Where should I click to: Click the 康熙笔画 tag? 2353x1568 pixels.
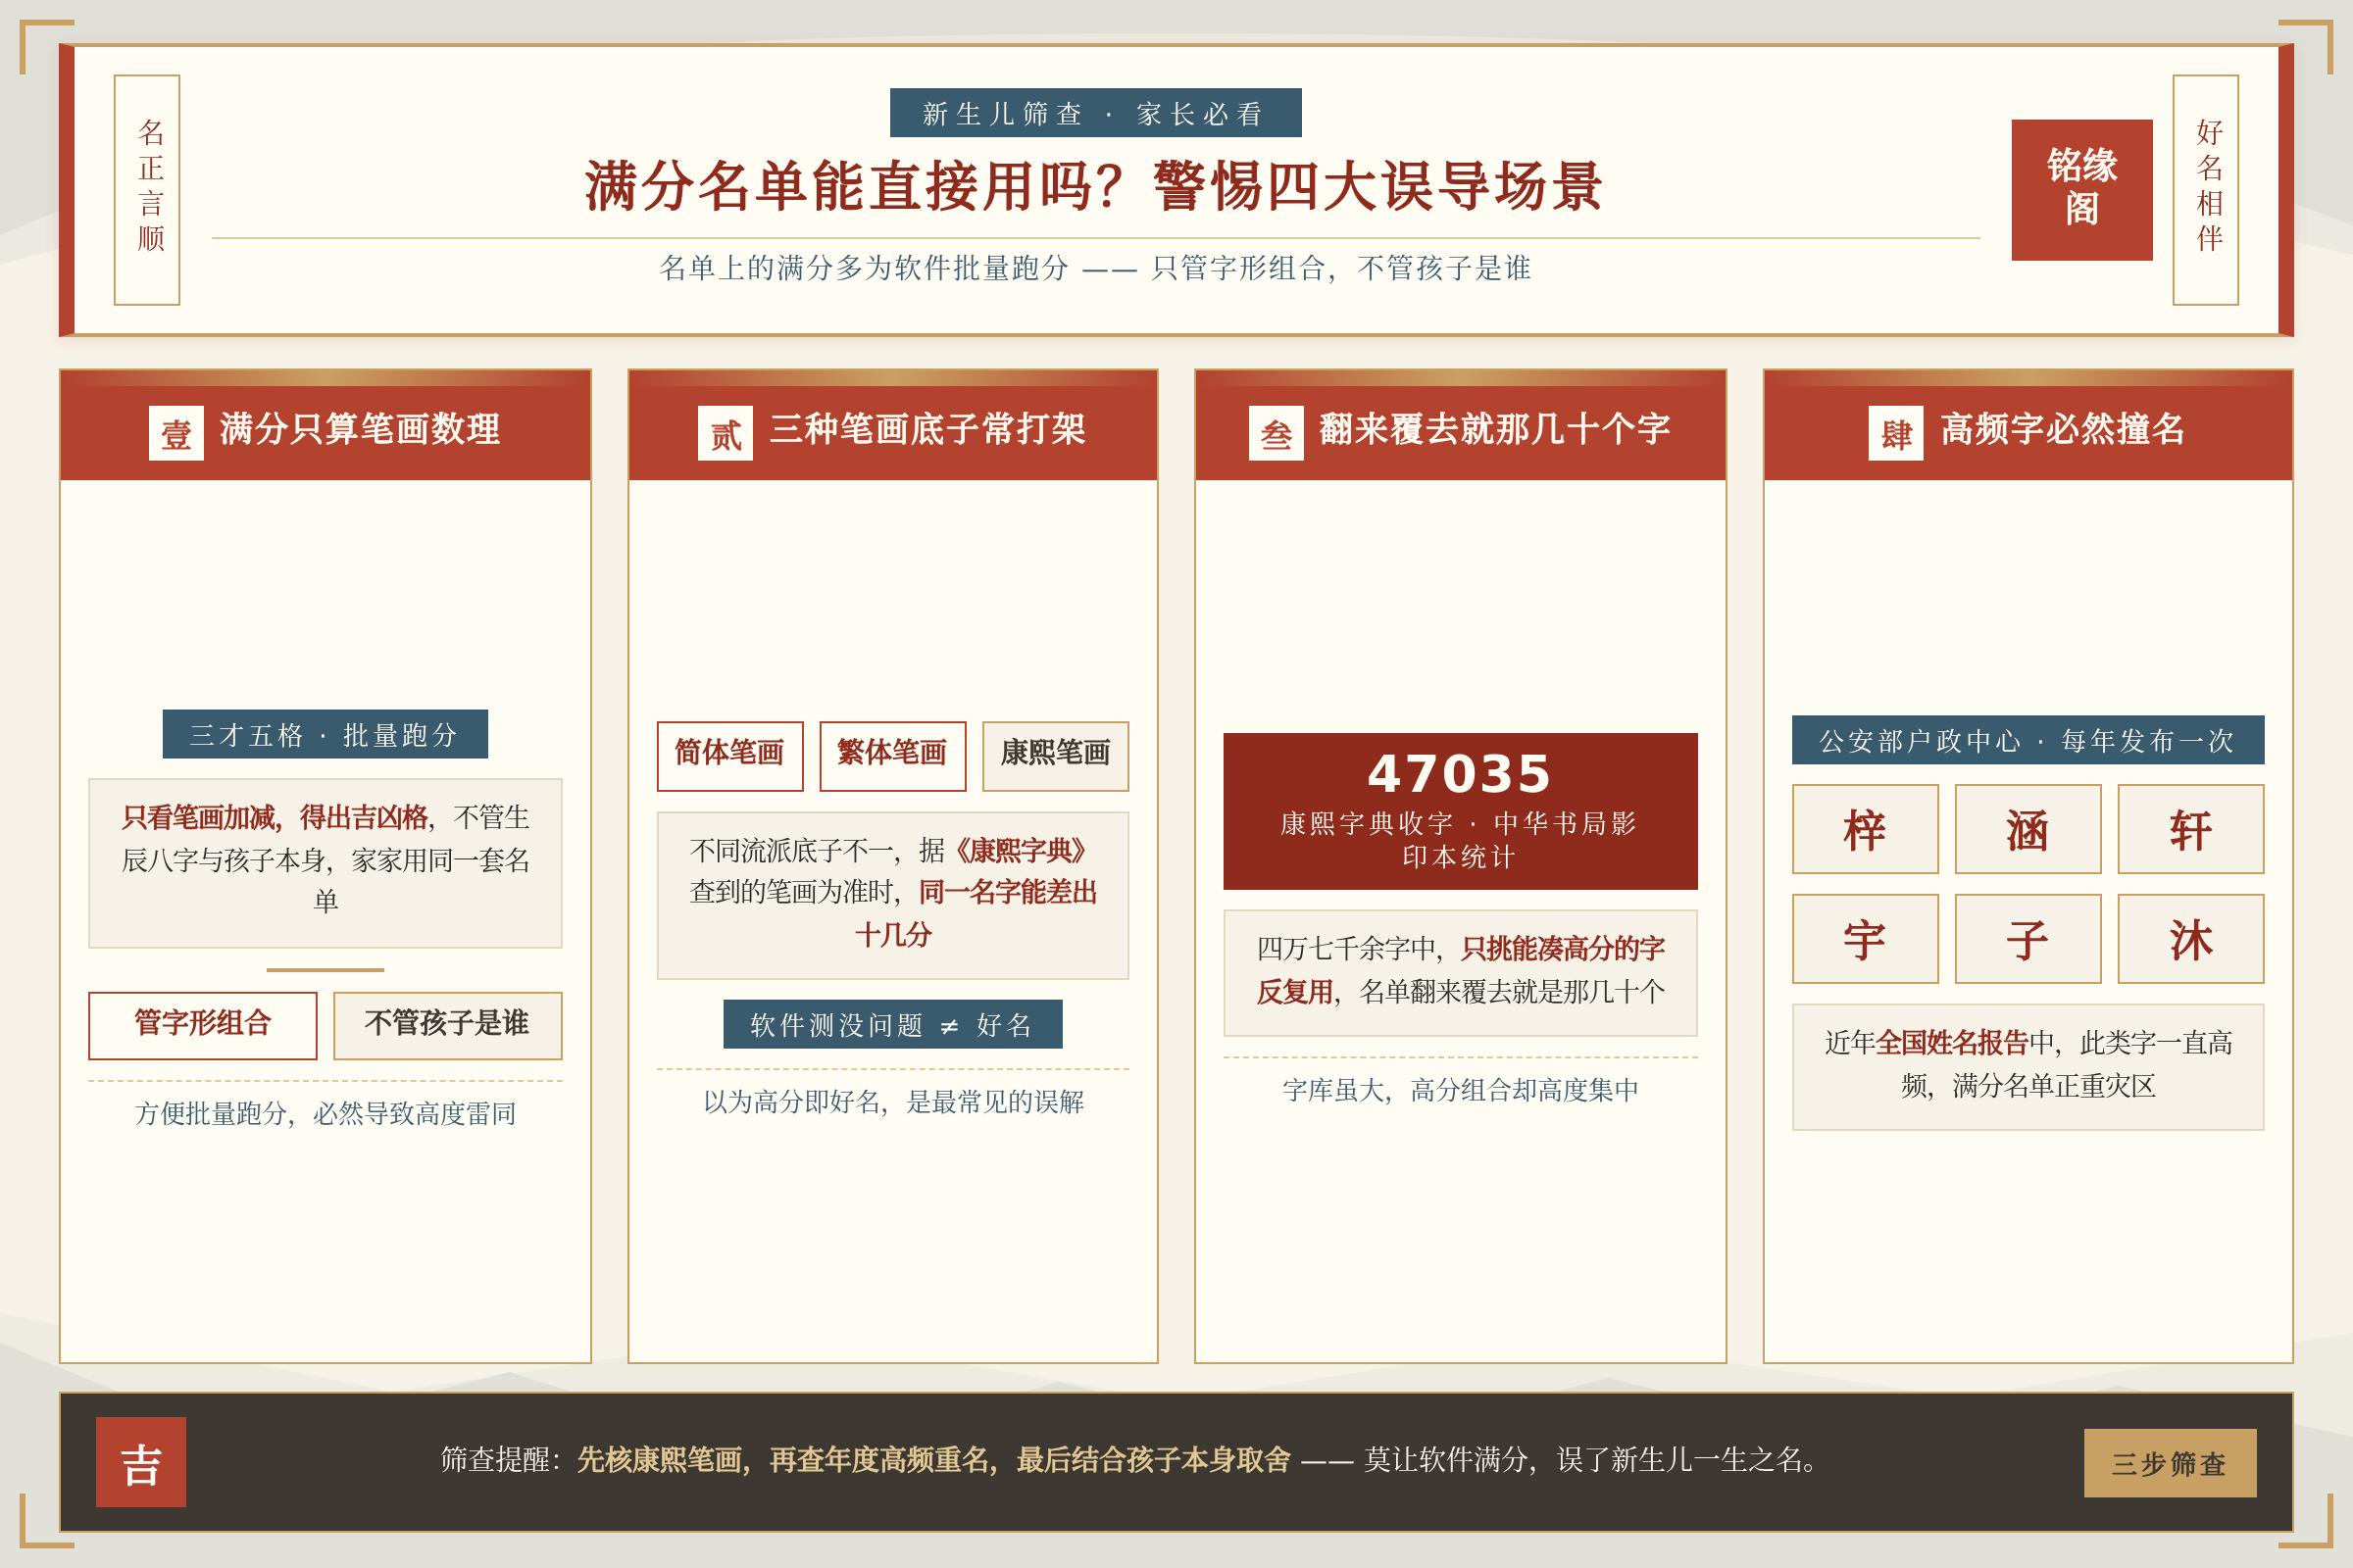pos(1056,756)
